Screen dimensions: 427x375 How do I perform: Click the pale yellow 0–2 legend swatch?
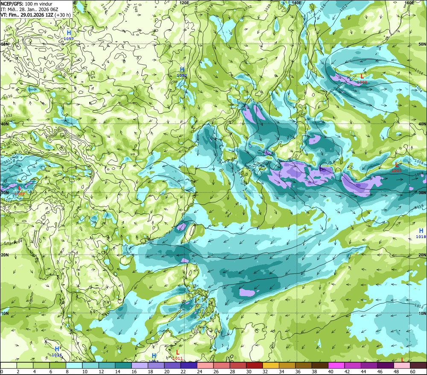click(x=9, y=365)
